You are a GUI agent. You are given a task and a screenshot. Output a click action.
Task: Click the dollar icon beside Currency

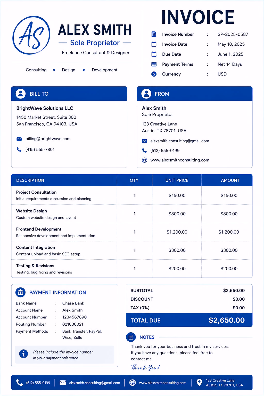pos(154,74)
